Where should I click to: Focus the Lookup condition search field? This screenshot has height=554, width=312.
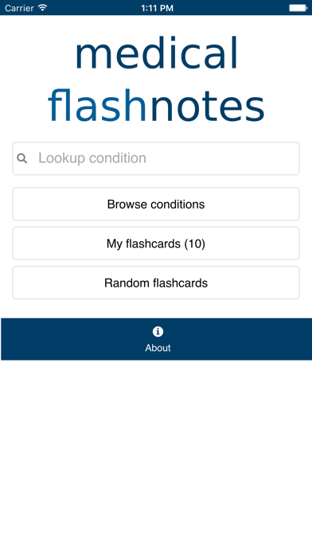pyautogui.click(x=156, y=158)
